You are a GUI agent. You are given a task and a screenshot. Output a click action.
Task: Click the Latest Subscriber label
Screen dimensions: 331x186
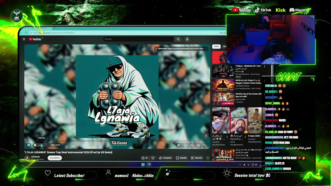pos(70,176)
